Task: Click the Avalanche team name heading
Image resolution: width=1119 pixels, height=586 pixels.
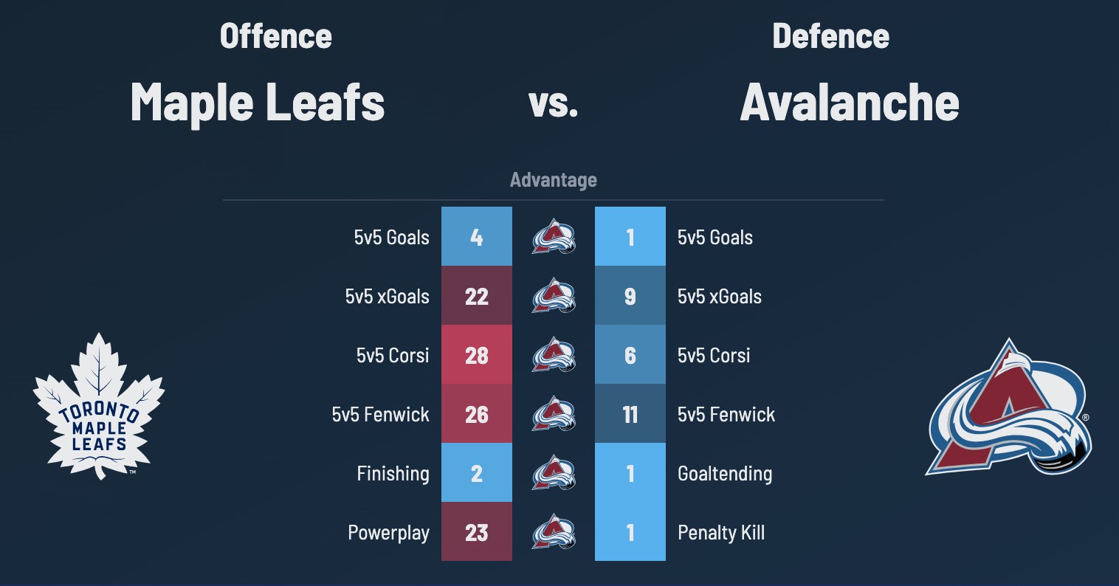Action: tap(850, 102)
